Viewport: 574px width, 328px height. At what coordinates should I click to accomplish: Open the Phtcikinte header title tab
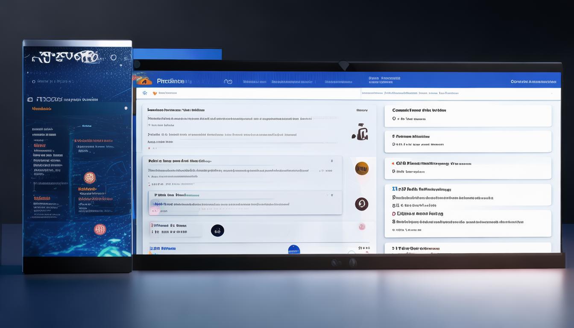(x=170, y=81)
